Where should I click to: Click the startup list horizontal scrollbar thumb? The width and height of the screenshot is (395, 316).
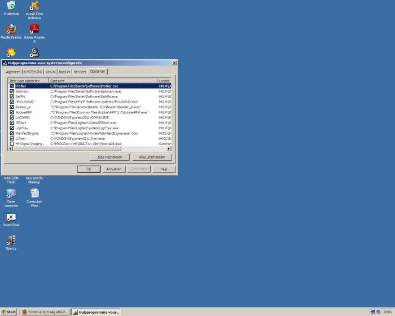tap(67, 148)
